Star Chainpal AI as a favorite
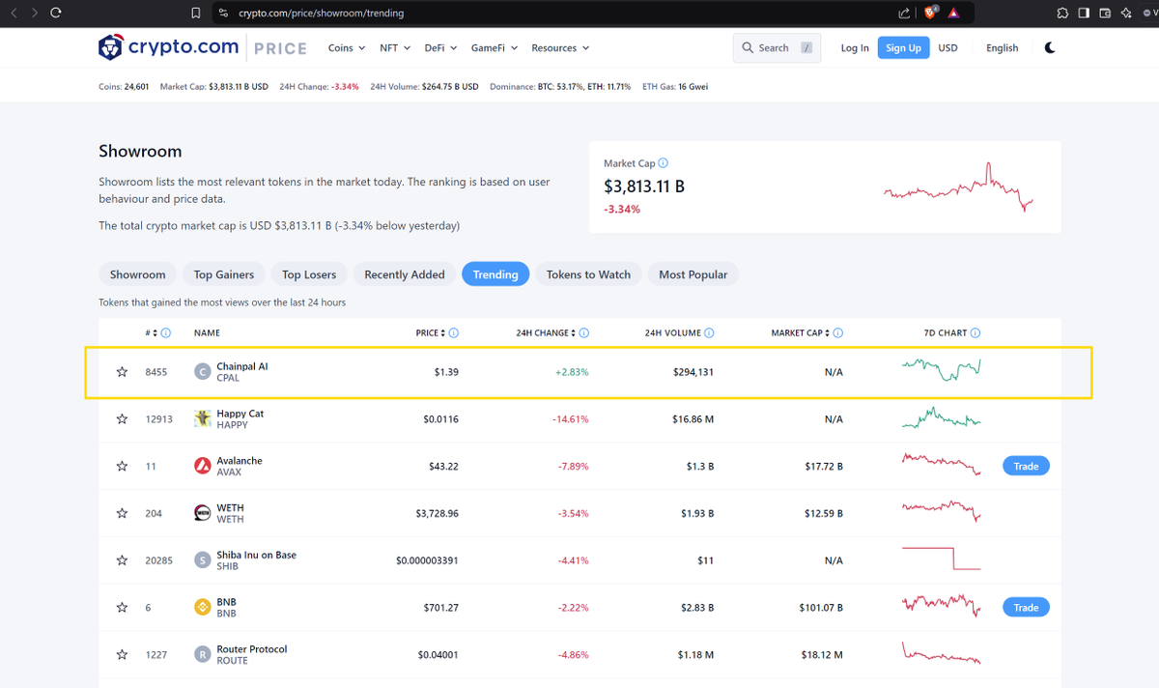This screenshot has width=1159, height=688. coord(122,371)
